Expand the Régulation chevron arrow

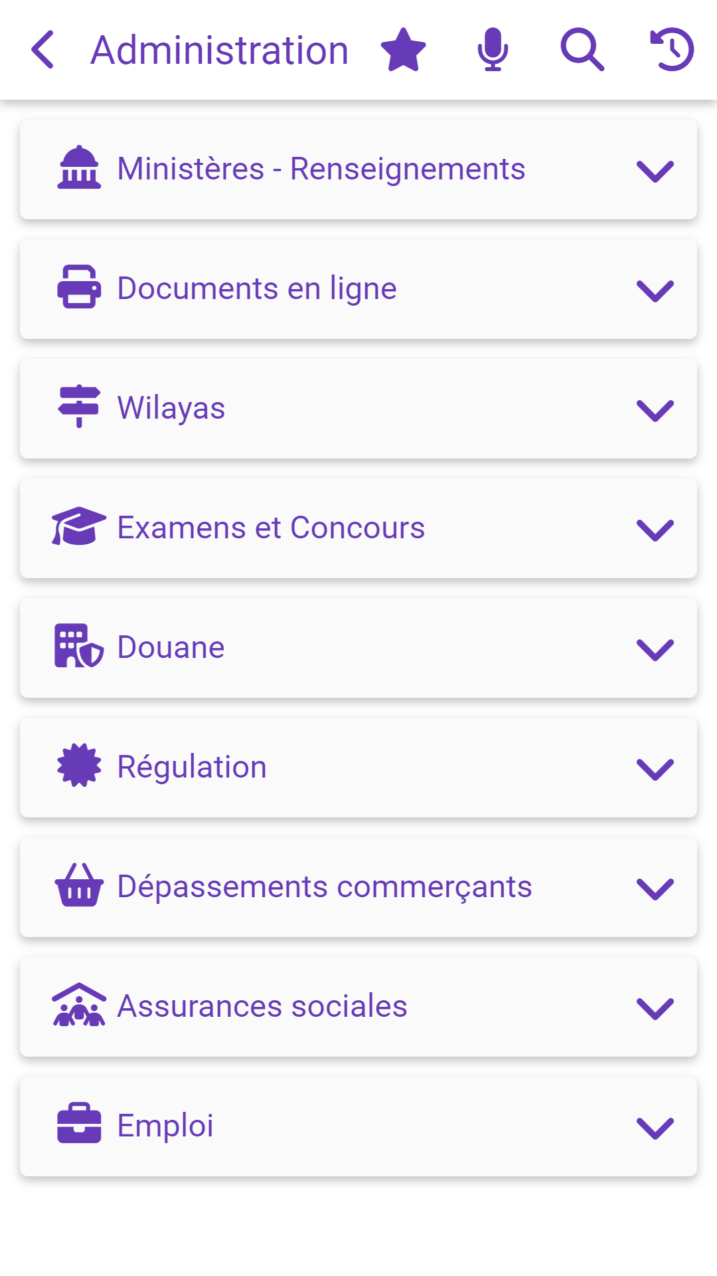pyautogui.click(x=655, y=769)
